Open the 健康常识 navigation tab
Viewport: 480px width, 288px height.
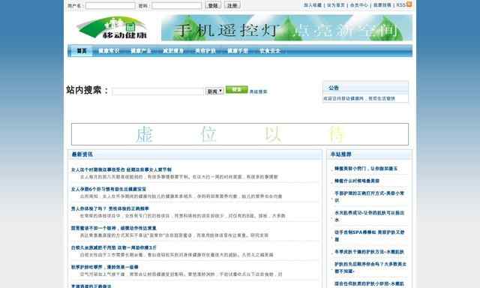(x=109, y=51)
